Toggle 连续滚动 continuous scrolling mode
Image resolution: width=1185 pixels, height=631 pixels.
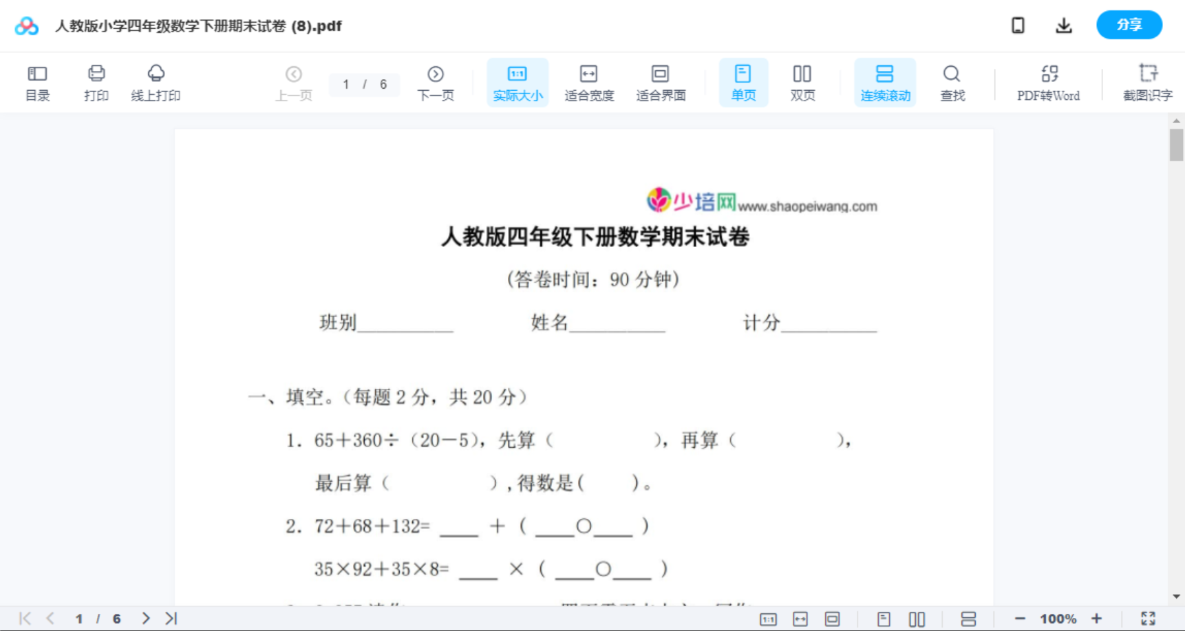pos(885,82)
